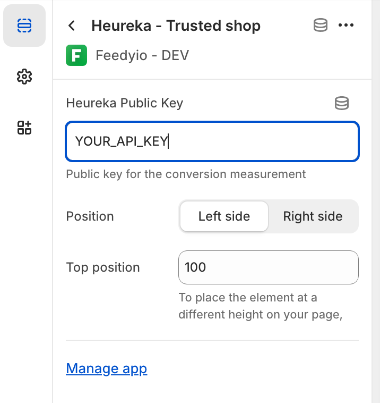The height and width of the screenshot is (403, 380).
Task: Connect dynamic source for Heureka Public Key
Action: click(342, 103)
